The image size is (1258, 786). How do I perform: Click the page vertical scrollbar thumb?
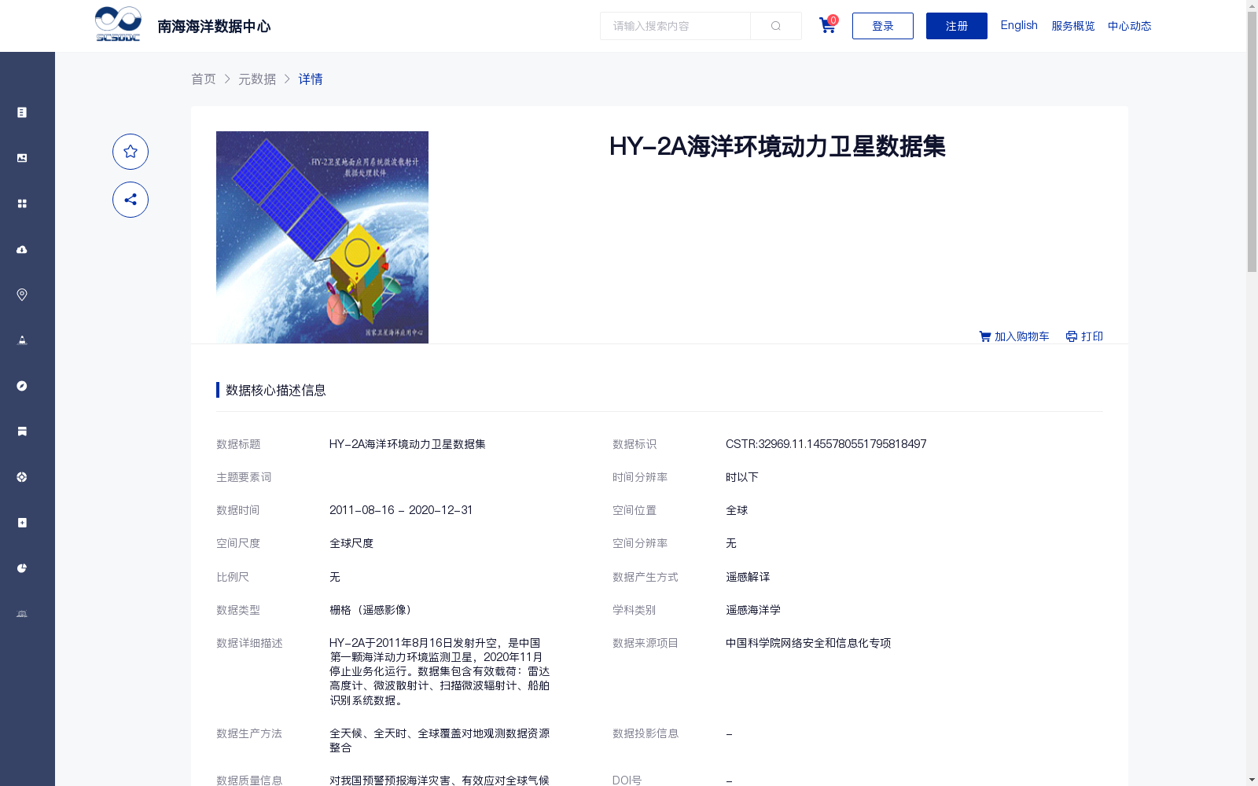coord(1252,141)
